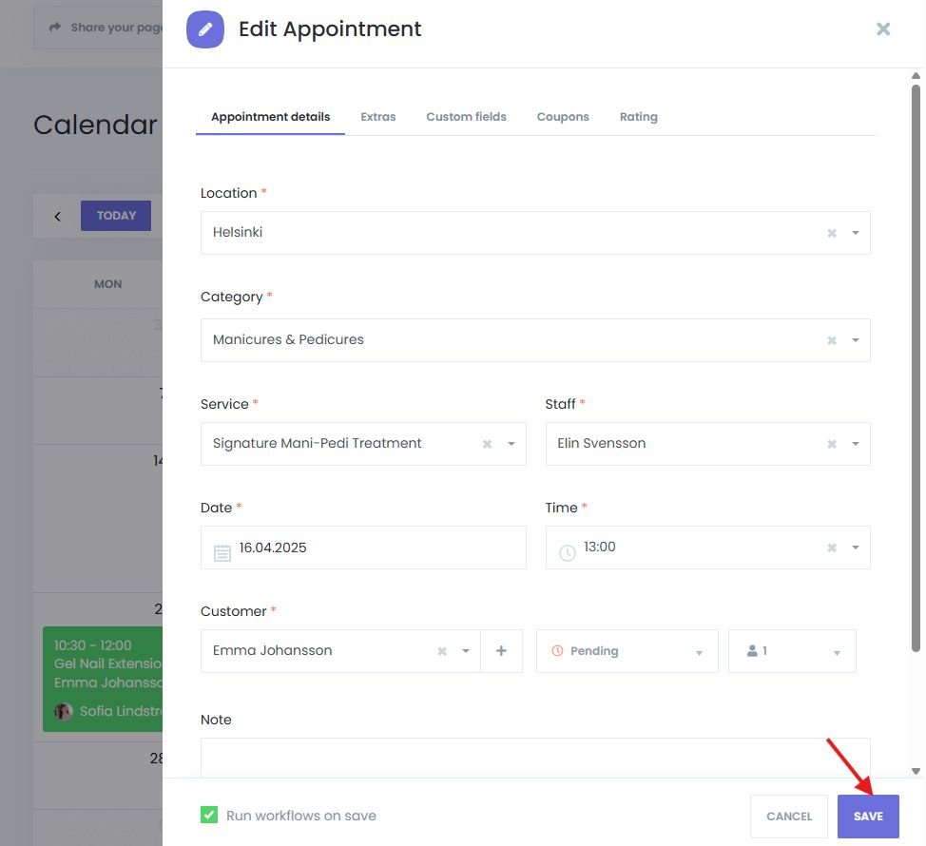Clear the Manicures & Pedicures category

pyautogui.click(x=832, y=340)
